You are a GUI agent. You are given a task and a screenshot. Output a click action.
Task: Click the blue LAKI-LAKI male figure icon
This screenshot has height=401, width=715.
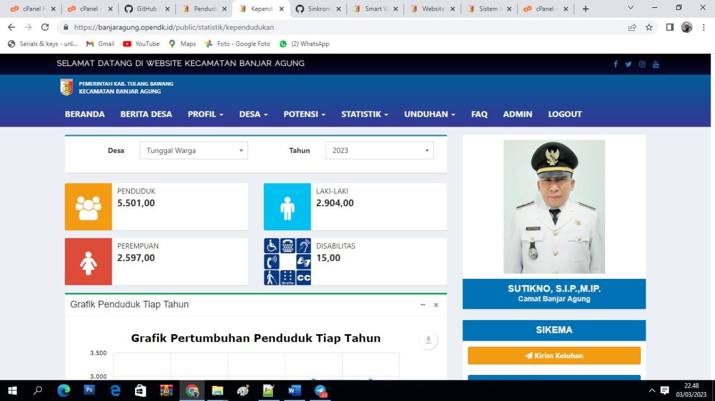(x=287, y=206)
